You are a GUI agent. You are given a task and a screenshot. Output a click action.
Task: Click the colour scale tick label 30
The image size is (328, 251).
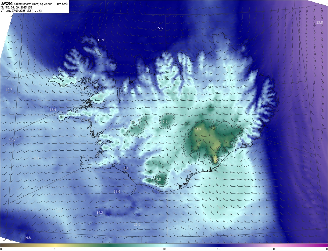[273, 249]
